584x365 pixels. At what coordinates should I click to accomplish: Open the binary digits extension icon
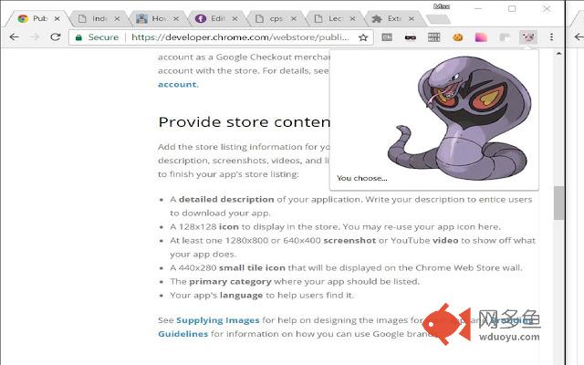434,37
